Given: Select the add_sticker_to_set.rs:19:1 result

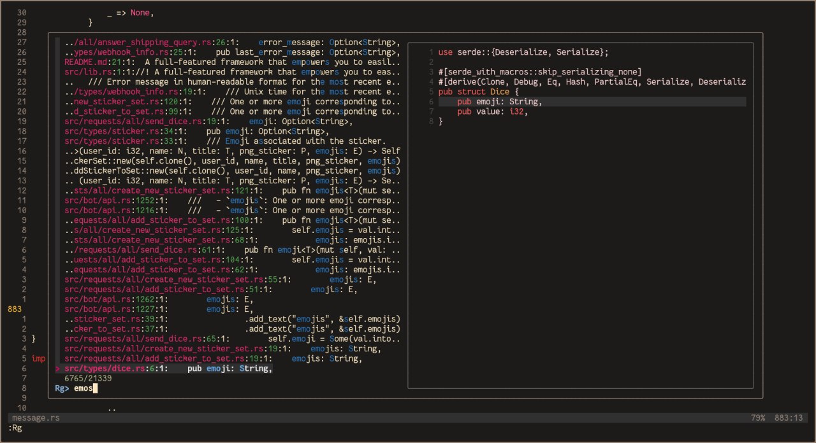Looking at the screenshot, I should point(214,358).
